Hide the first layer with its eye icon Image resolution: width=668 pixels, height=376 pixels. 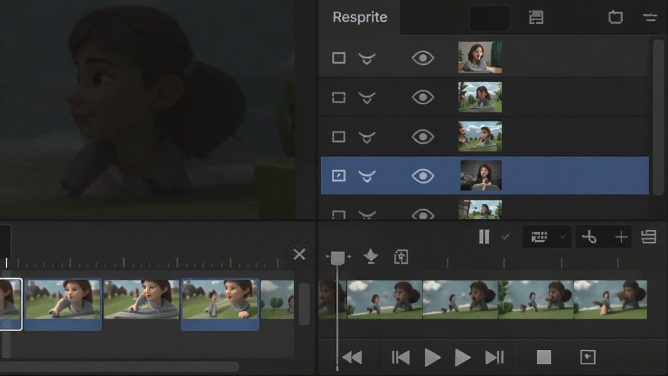coord(423,58)
